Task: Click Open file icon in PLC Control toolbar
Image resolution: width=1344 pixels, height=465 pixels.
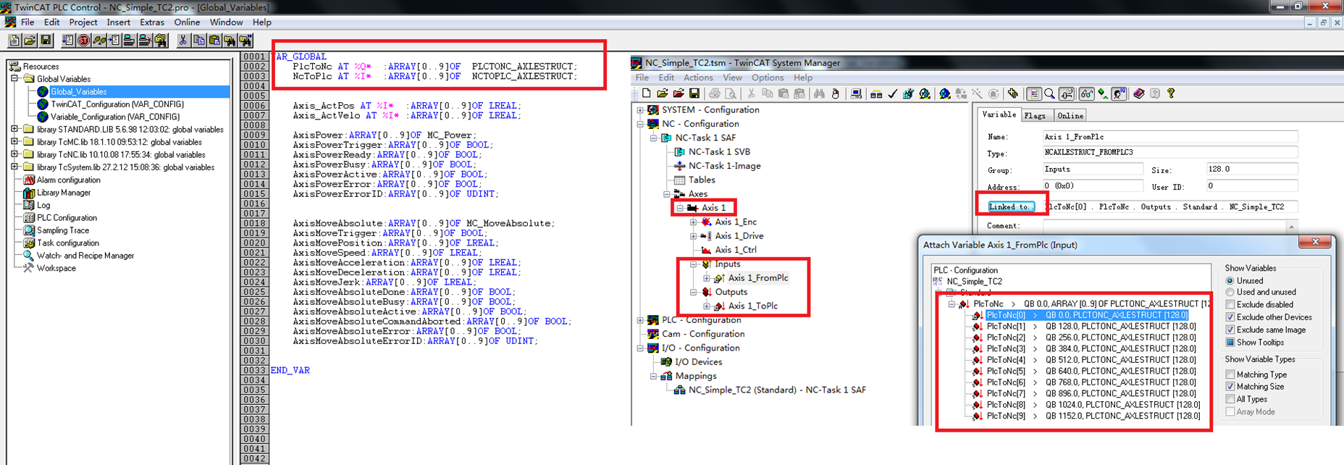Action: pyautogui.click(x=30, y=41)
